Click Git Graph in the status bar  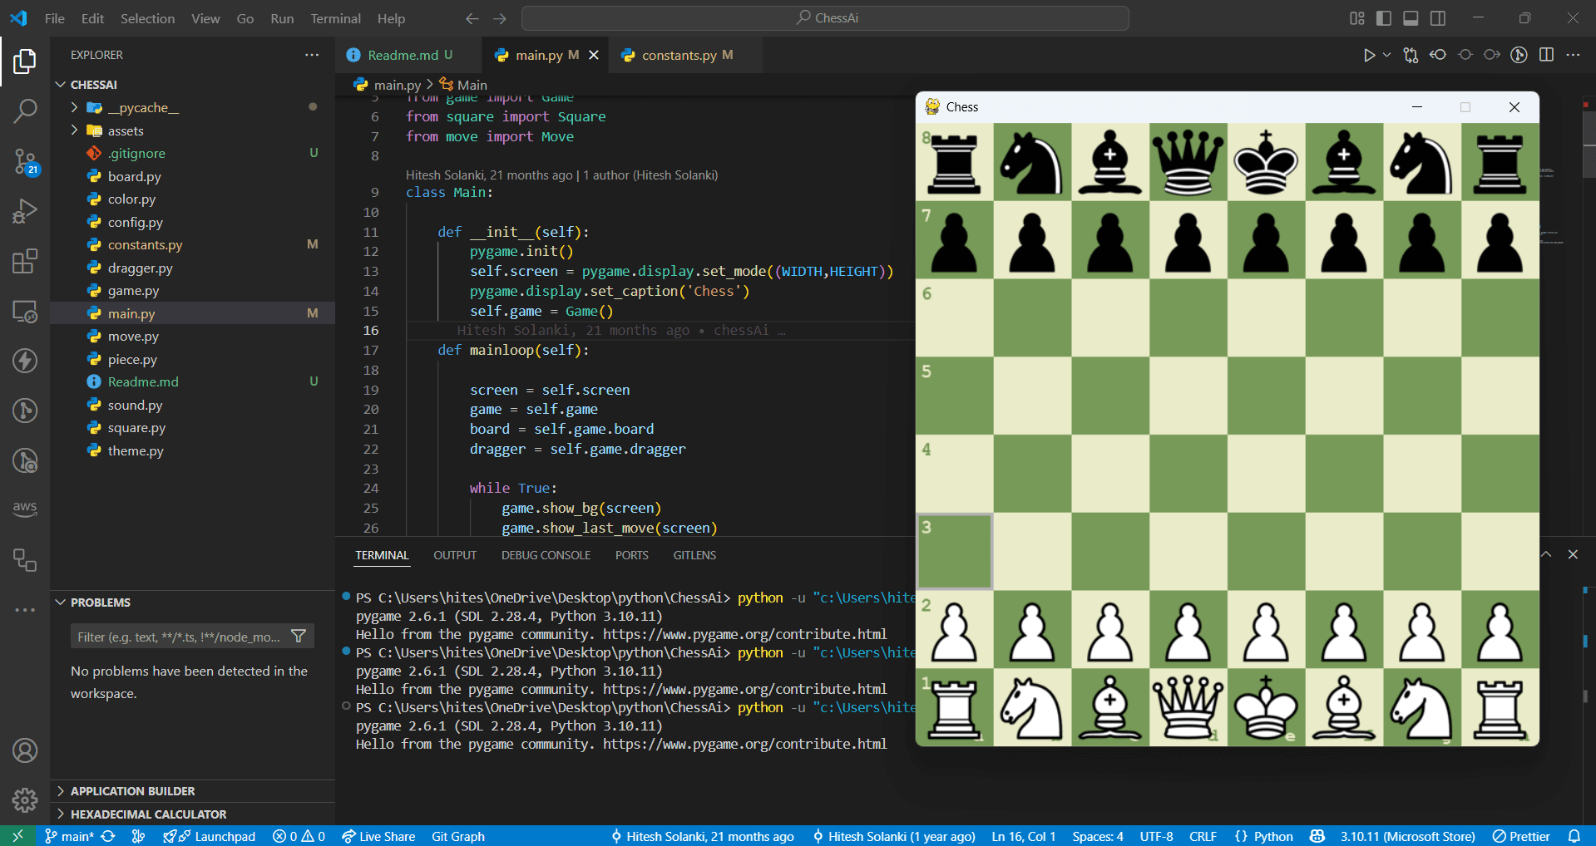tap(457, 836)
